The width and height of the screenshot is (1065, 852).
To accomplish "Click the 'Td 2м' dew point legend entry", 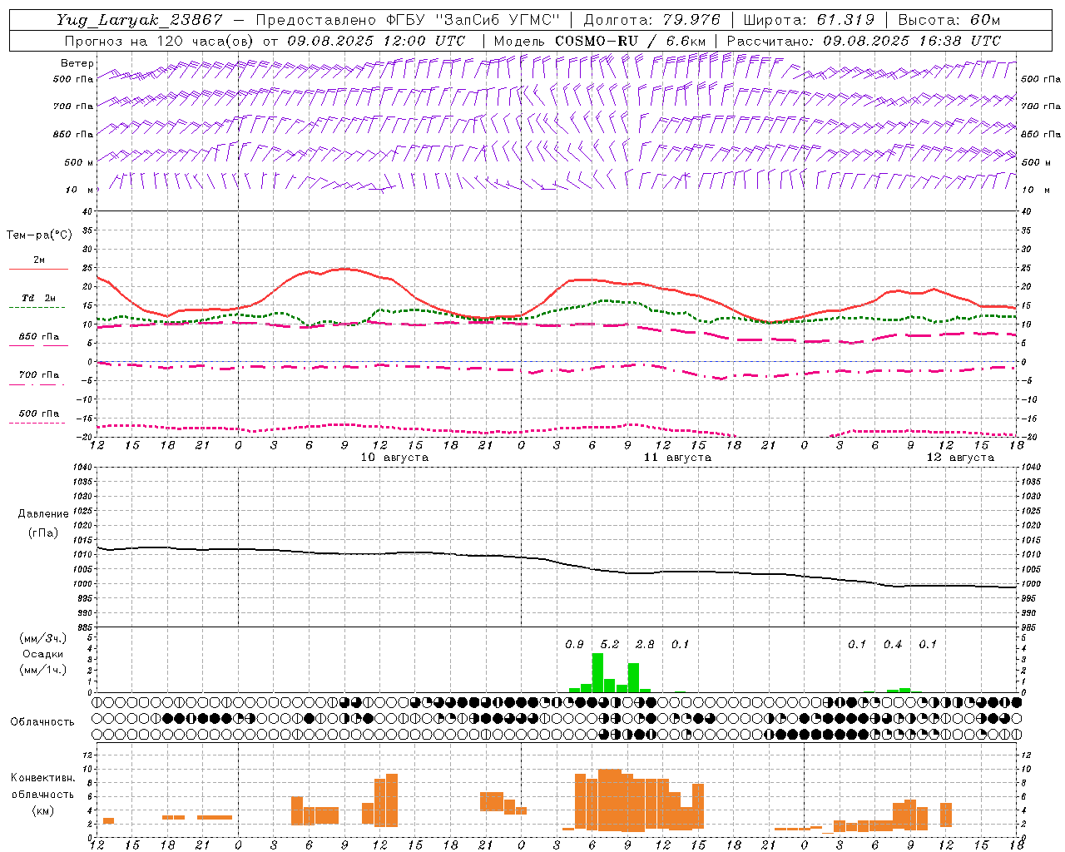I will (x=39, y=298).
